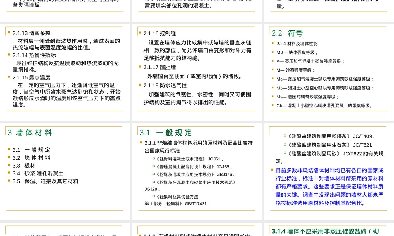Click the contents entry 3.5 保温、连接及其它材料
The image size is (394, 236).
[45, 181]
